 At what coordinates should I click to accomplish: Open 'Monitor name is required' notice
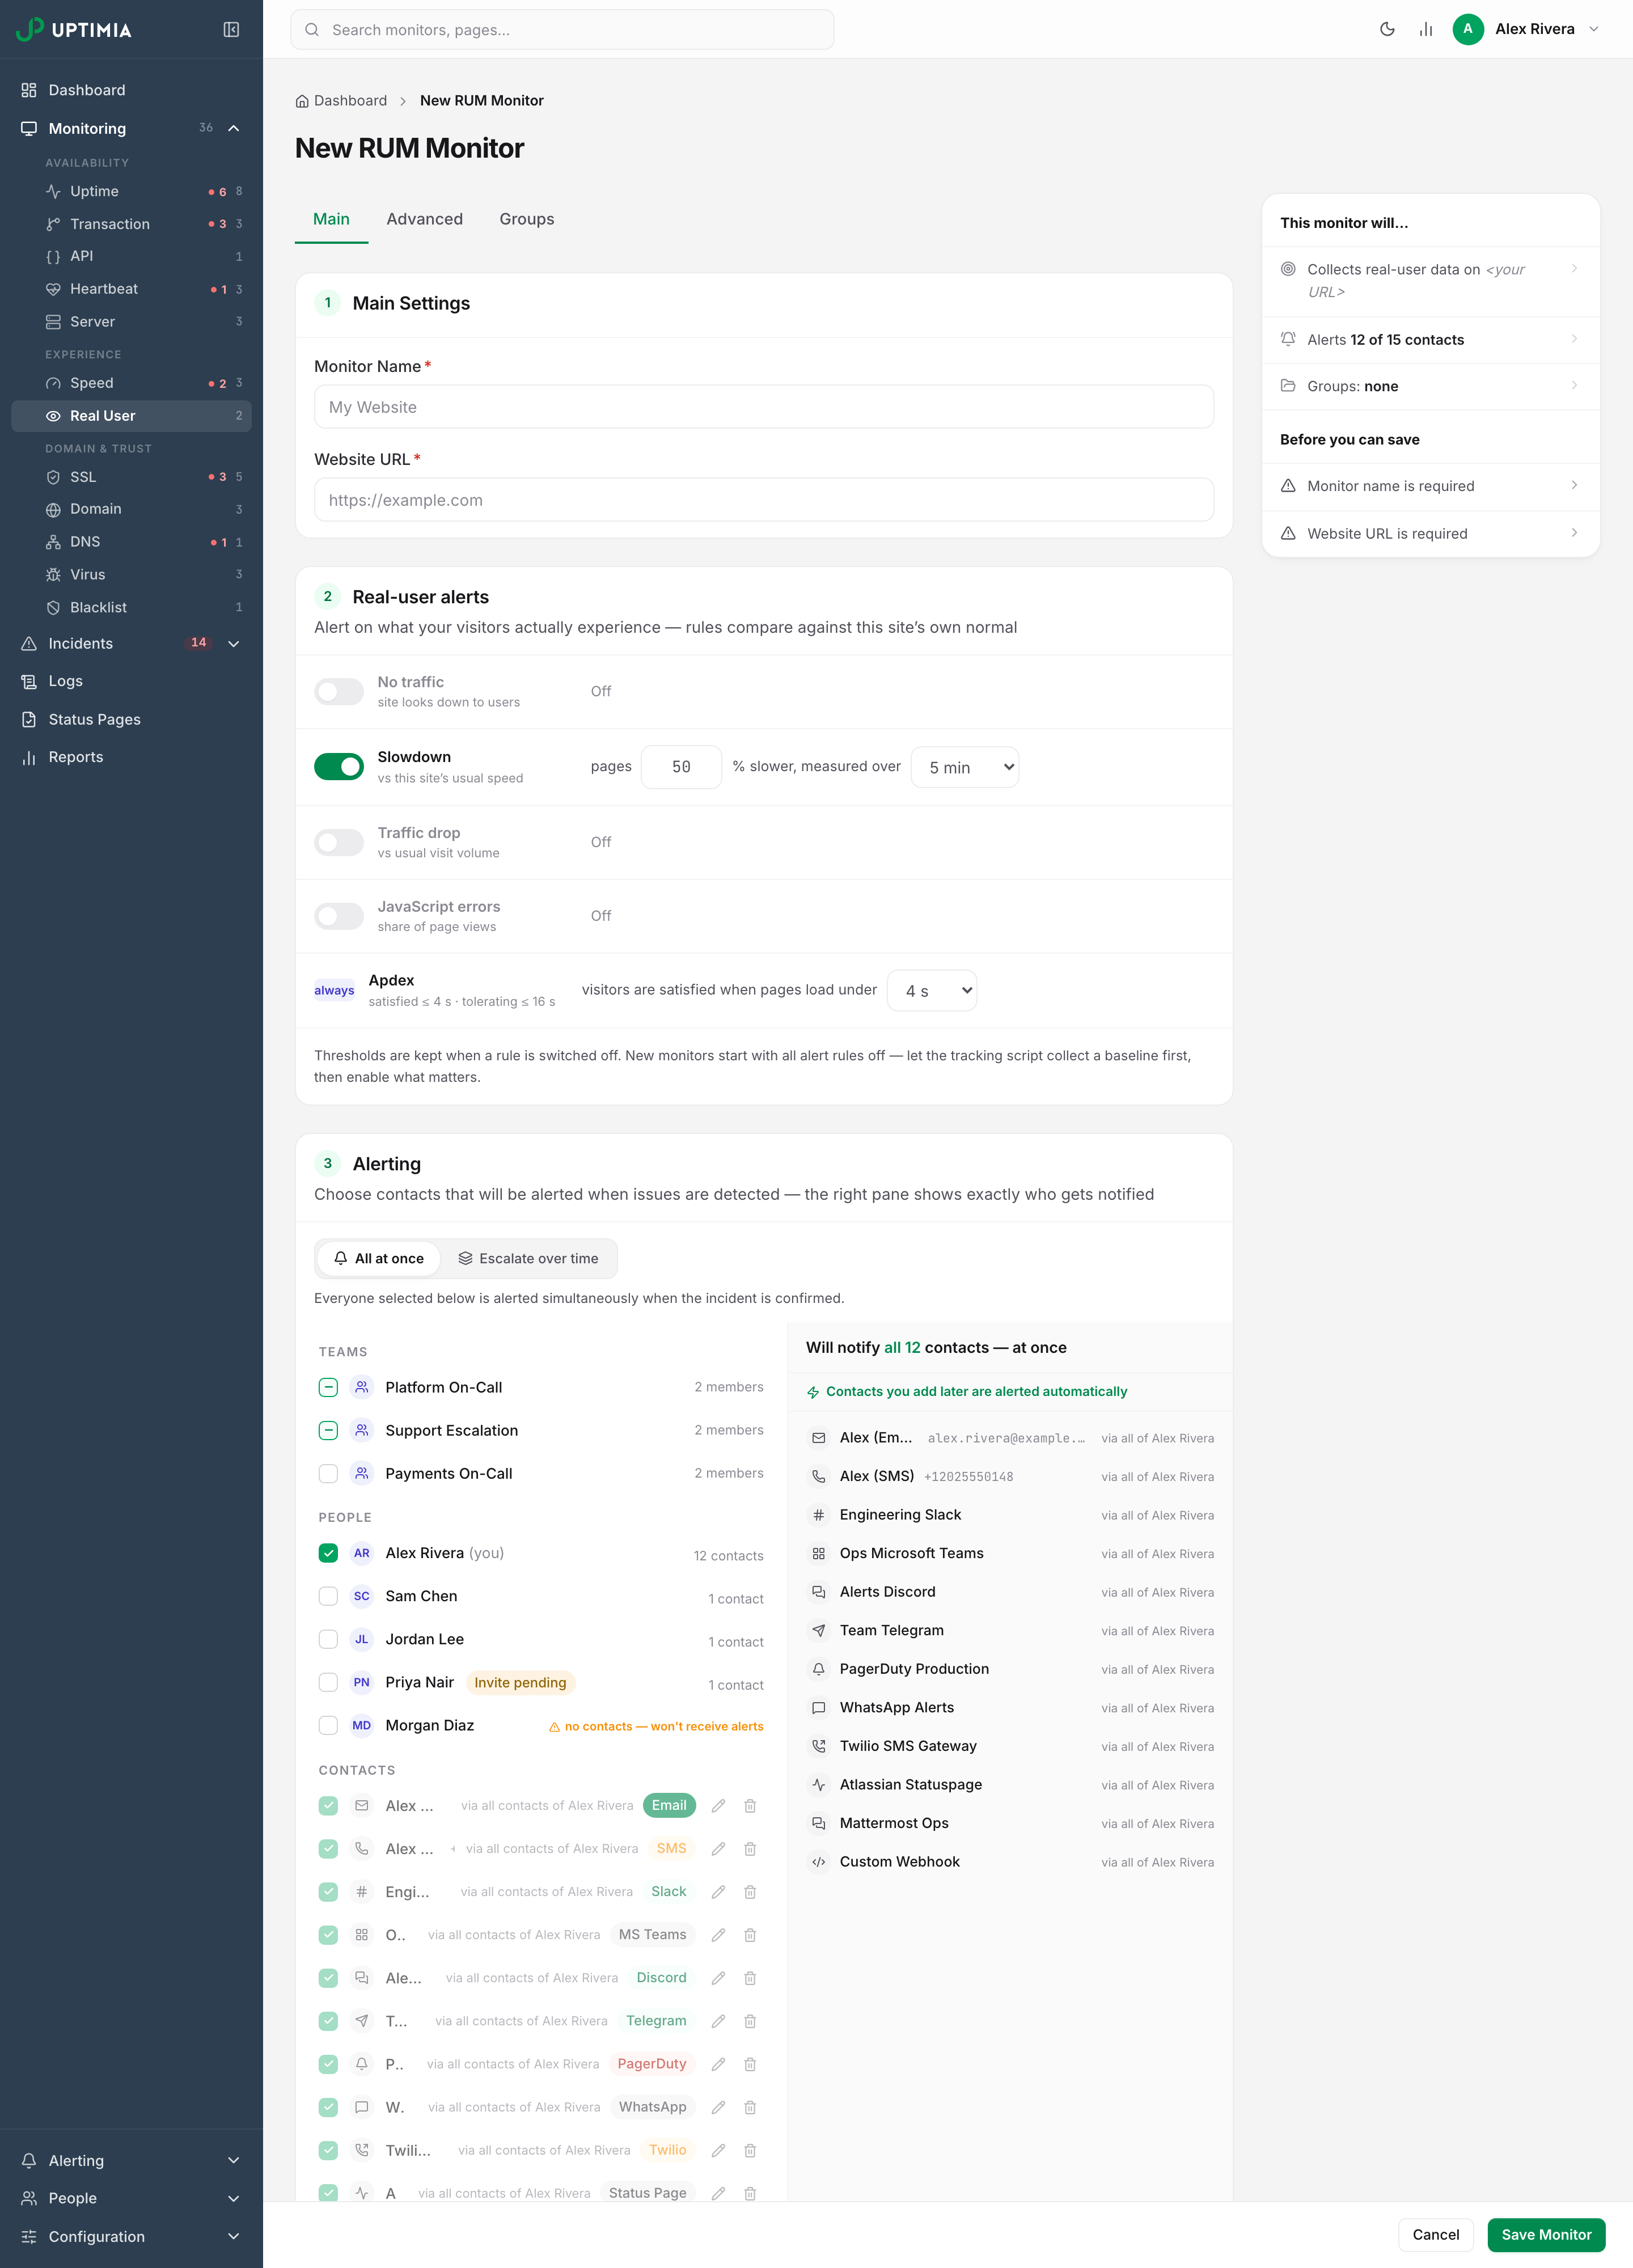[1430, 486]
